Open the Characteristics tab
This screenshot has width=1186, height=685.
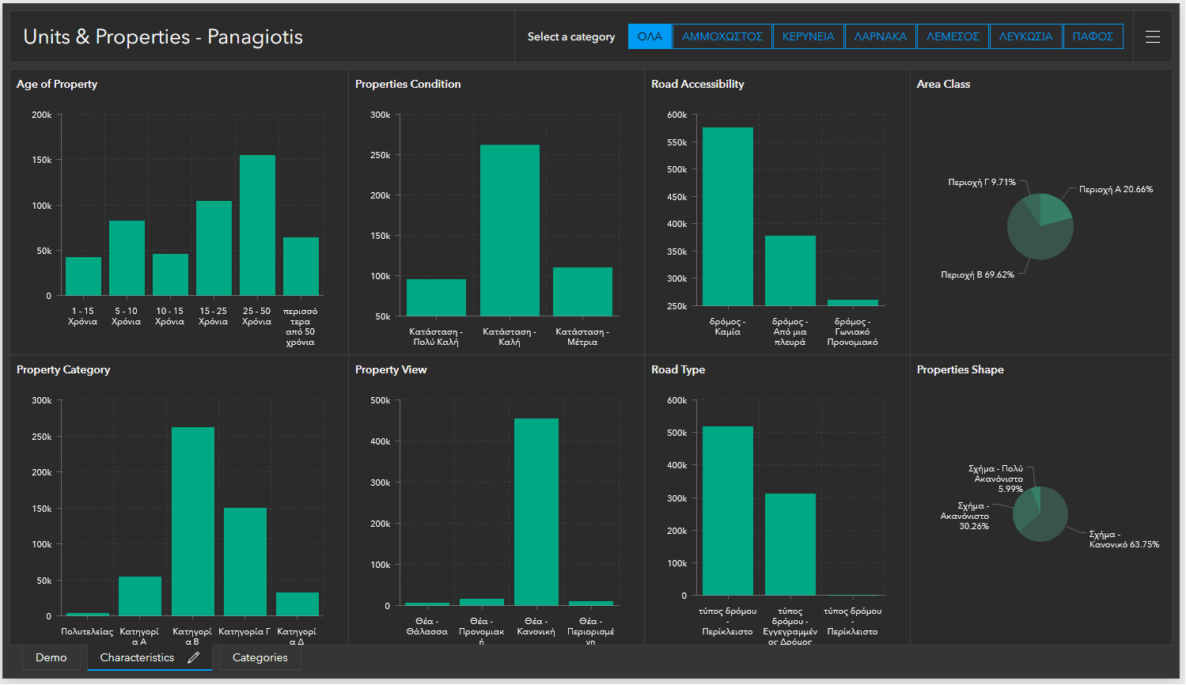coord(138,657)
